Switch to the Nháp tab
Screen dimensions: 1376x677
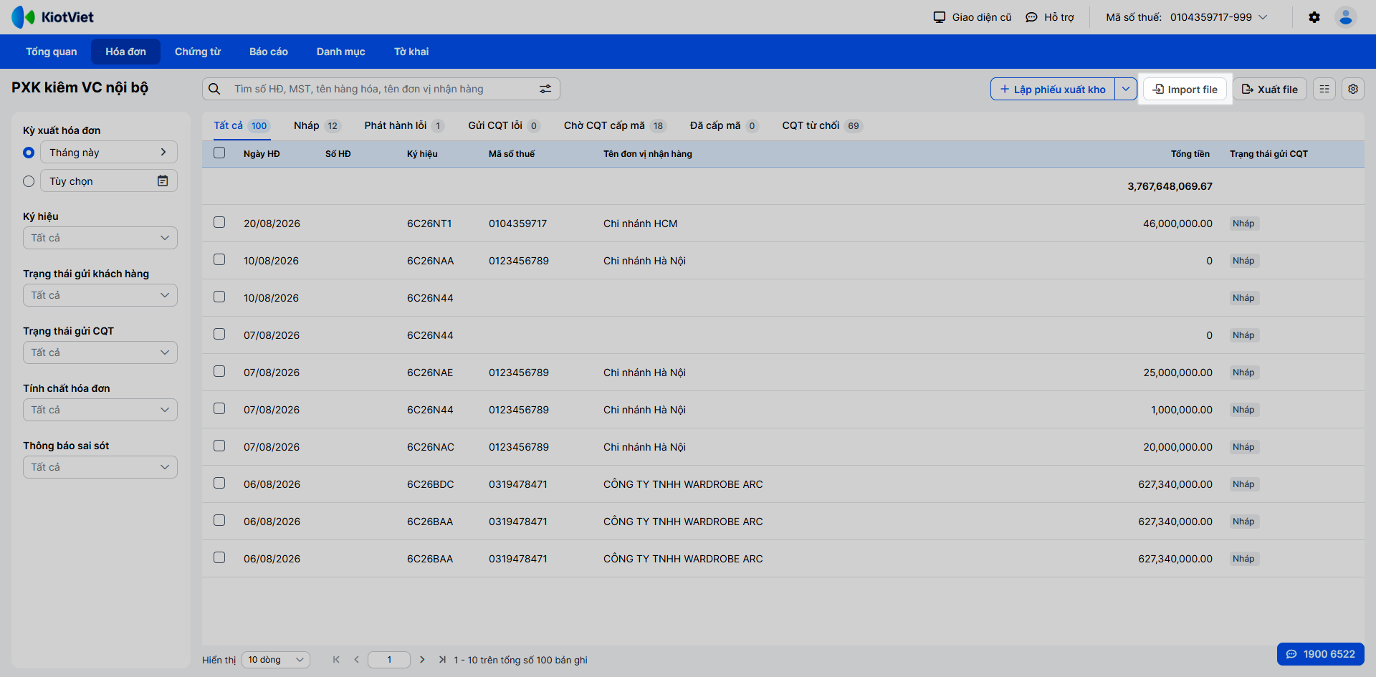pos(317,125)
